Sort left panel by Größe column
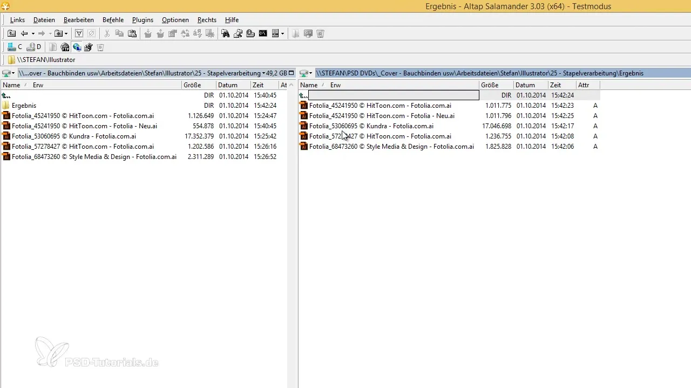 [198, 85]
